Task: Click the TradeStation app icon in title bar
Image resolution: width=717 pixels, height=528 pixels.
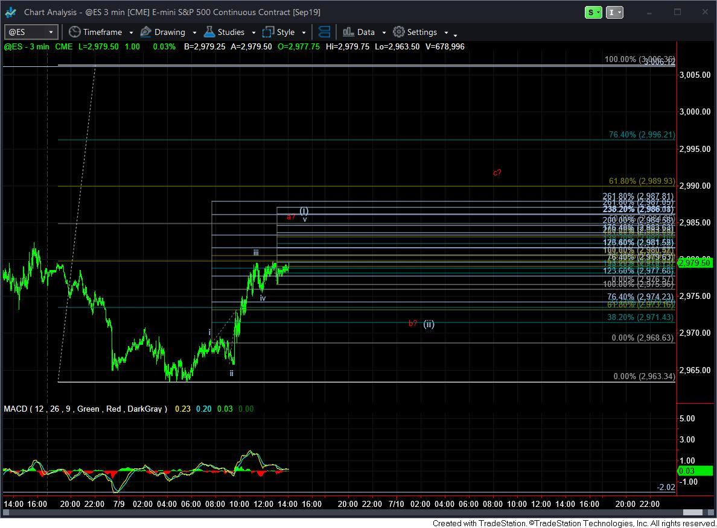Action: [x=10, y=12]
